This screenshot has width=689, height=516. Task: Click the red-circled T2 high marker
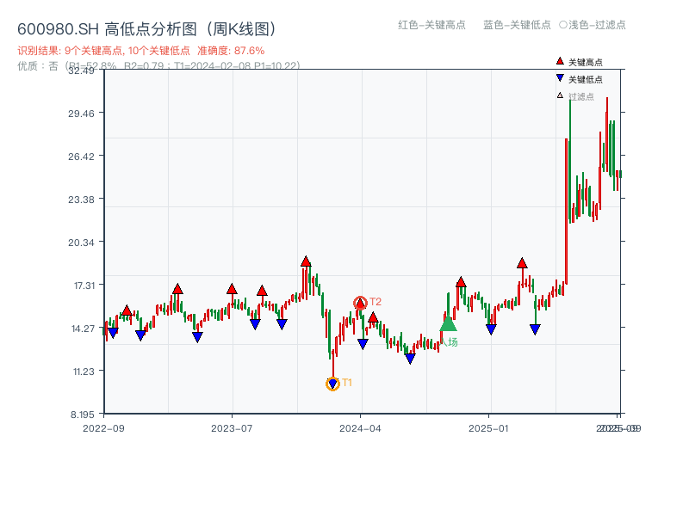(x=360, y=303)
